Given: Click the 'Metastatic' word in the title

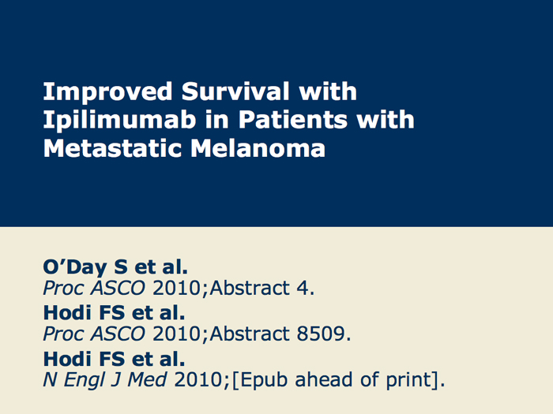Looking at the screenshot, I should 112,148.
